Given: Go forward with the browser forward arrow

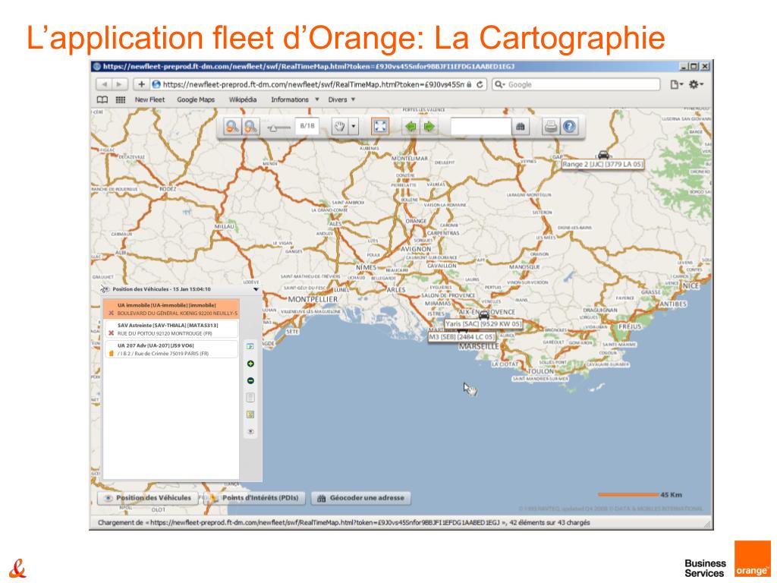Looking at the screenshot, I should 119,85.
